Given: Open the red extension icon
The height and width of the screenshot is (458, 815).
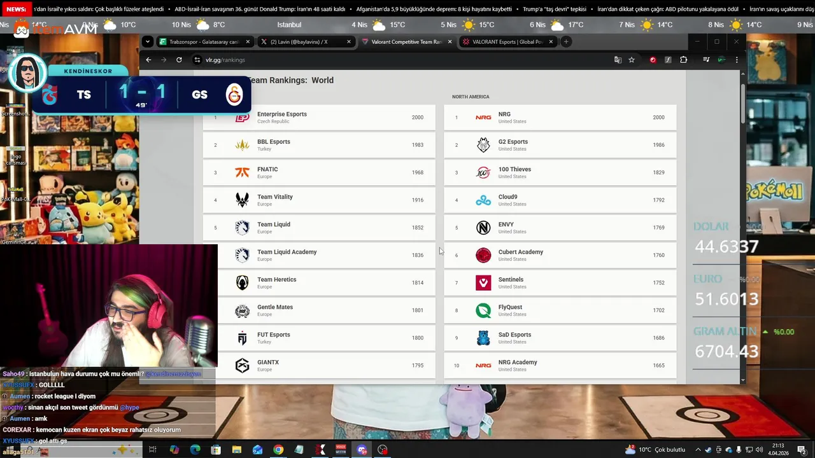Looking at the screenshot, I should [x=653, y=60].
